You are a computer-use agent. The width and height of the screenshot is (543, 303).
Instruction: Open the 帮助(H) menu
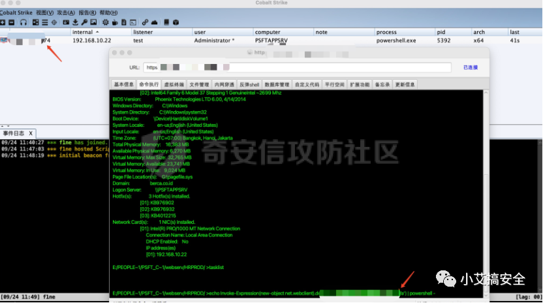click(x=108, y=12)
